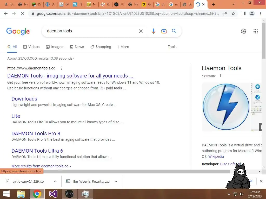Close the current loading tab
Image resolution: width=266 pixels, height=199 pixels.
click(204, 4)
